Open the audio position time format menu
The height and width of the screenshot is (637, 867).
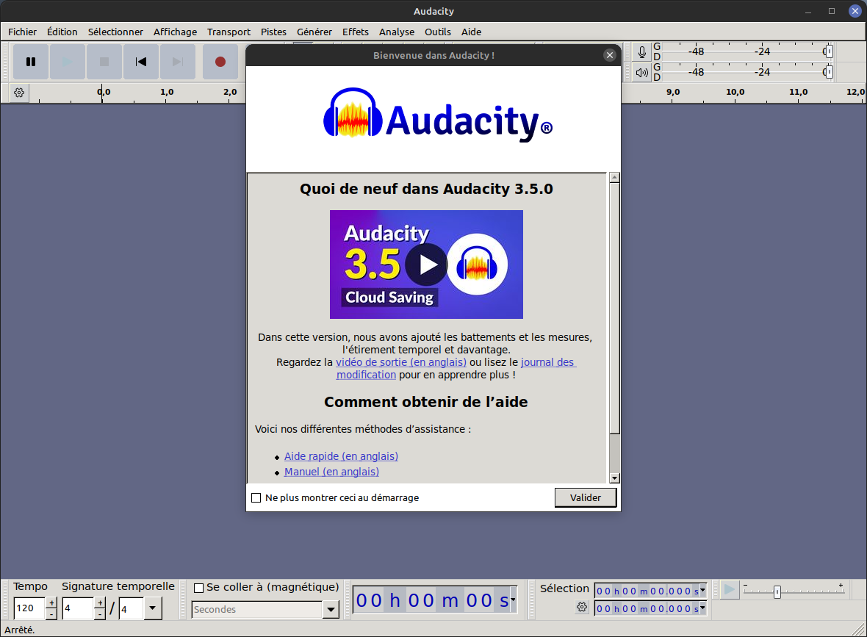coord(513,600)
